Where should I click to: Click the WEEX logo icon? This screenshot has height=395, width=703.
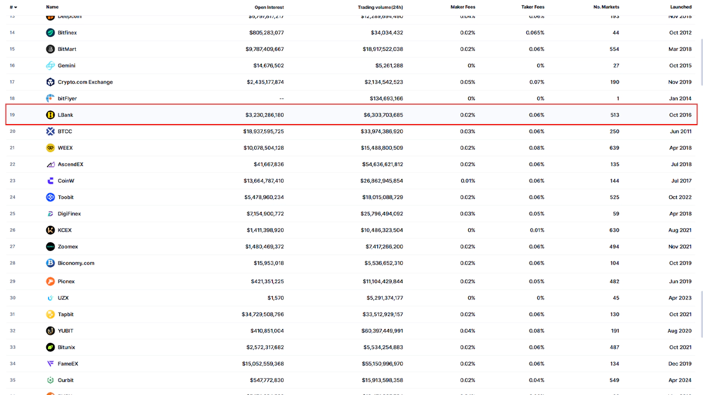[x=50, y=148]
